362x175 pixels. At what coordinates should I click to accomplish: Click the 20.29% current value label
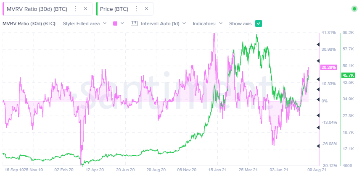[x=328, y=67]
